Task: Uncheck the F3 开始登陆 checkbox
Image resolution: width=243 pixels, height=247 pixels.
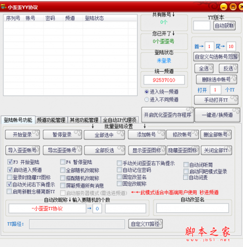Action: click(10, 162)
